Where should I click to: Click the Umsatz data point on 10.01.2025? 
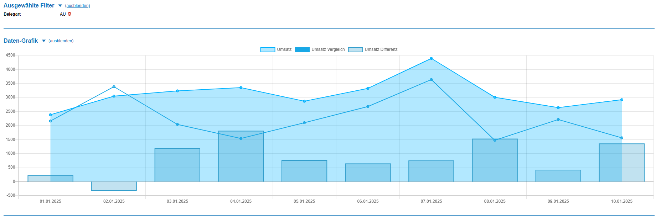tap(622, 100)
